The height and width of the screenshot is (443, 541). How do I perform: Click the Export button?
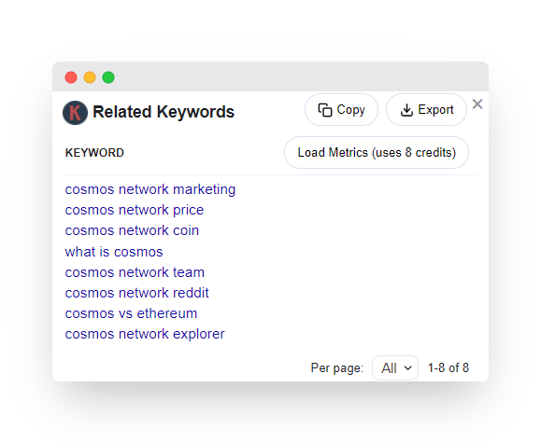(x=426, y=110)
